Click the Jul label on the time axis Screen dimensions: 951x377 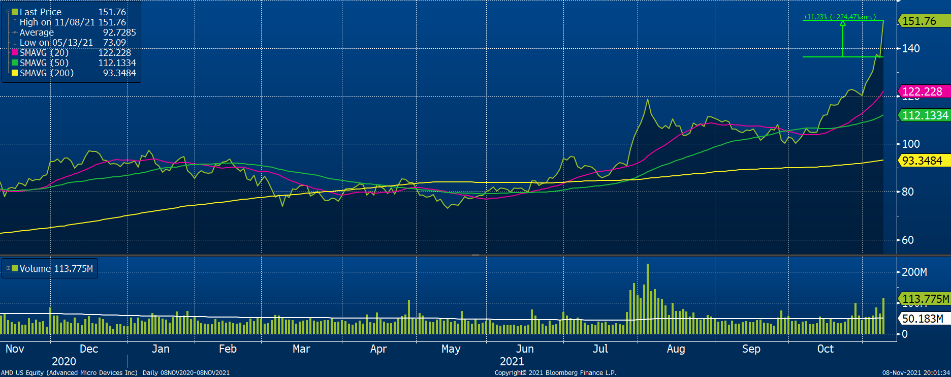(x=600, y=349)
